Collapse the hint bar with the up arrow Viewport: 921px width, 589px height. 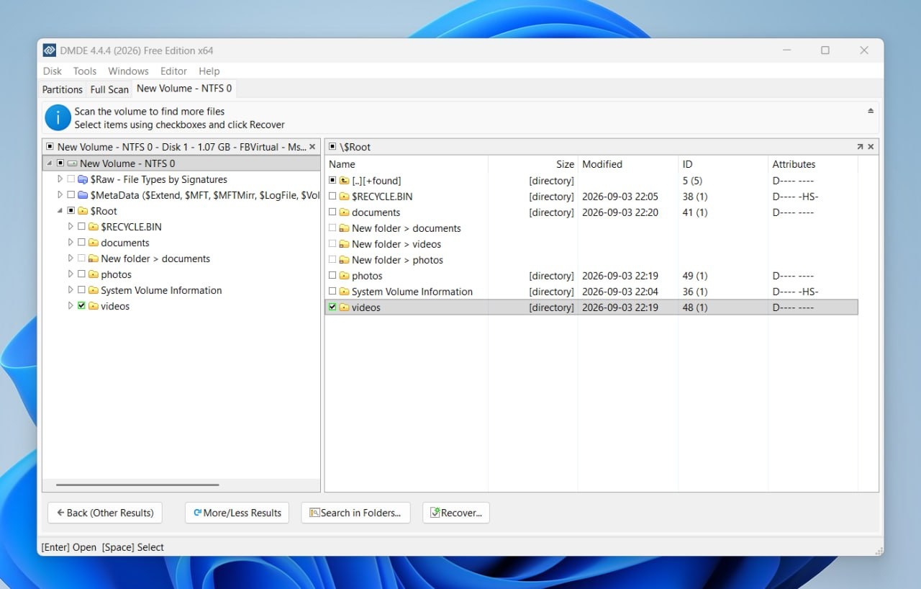(871, 111)
